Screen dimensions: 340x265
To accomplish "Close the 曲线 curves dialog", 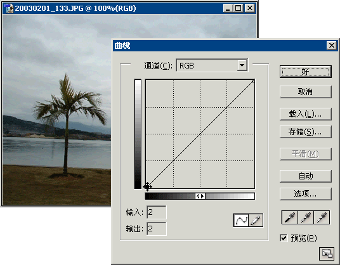I will 332,45.
